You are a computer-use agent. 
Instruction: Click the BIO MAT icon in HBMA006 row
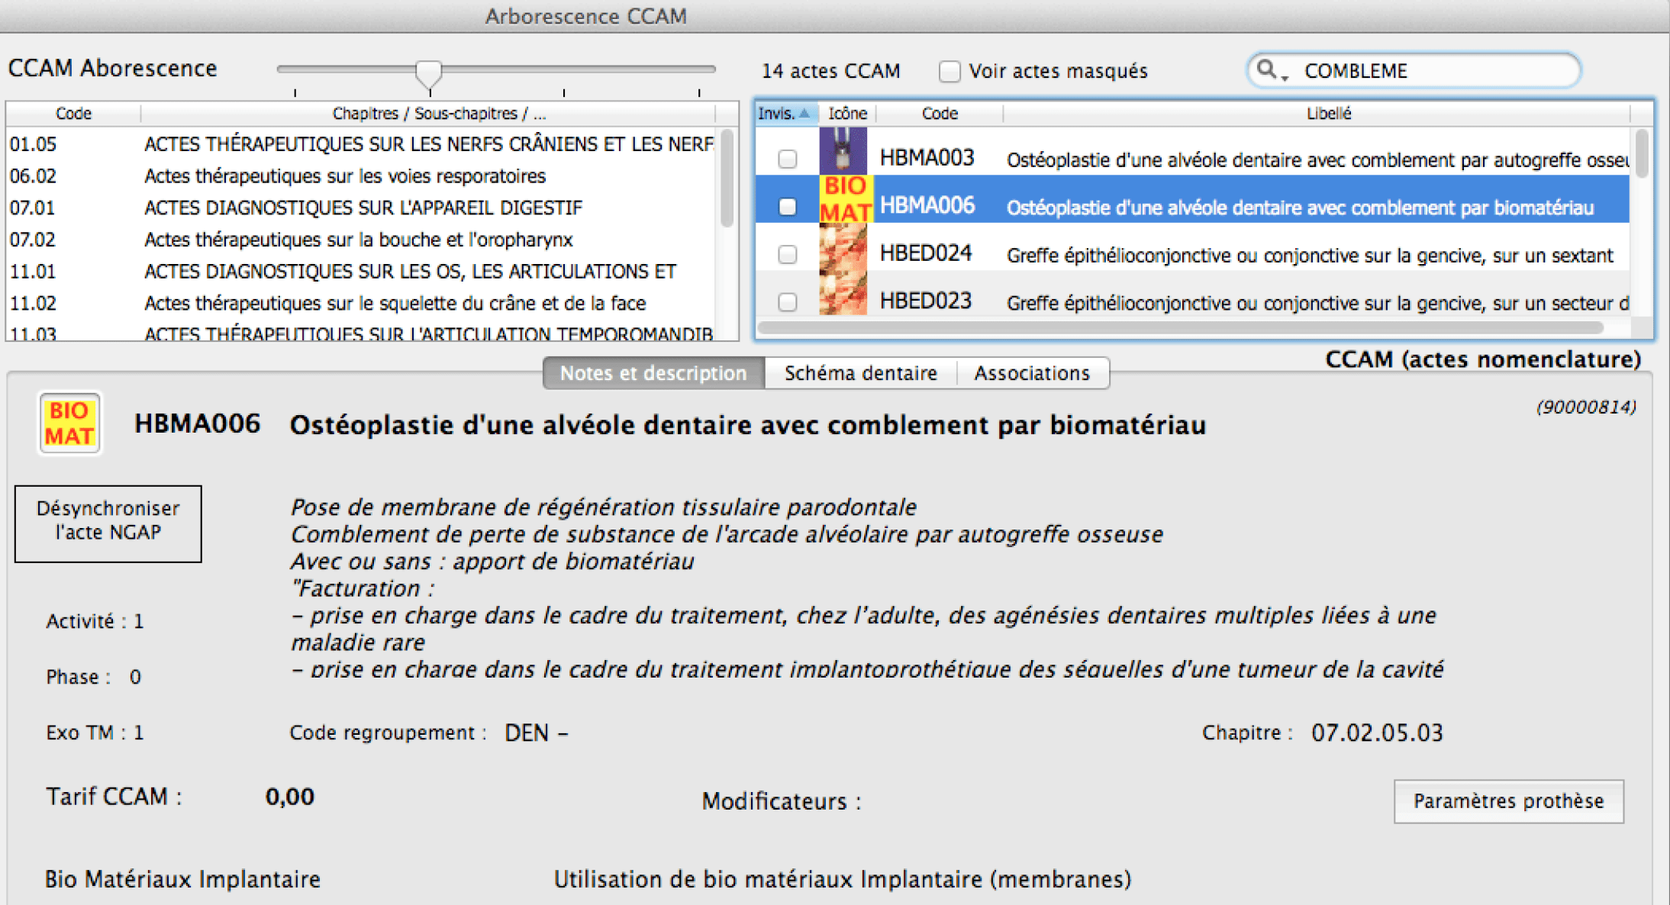[x=845, y=199]
